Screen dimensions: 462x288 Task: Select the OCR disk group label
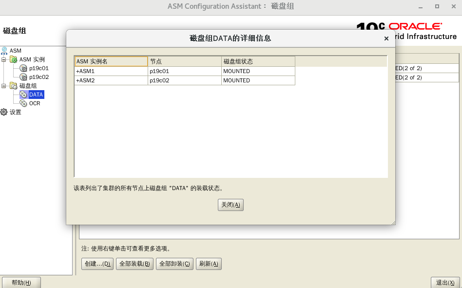pyautogui.click(x=35, y=103)
